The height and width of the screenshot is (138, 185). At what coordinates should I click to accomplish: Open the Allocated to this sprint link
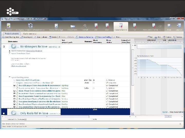(x=34, y=51)
